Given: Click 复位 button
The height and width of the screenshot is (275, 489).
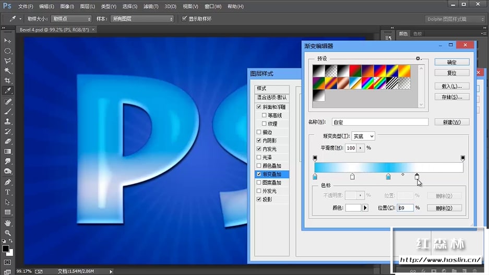Looking at the screenshot, I should pyautogui.click(x=452, y=73).
